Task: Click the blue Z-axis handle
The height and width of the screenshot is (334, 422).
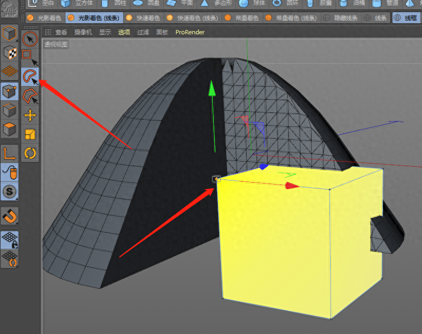Action: point(264,166)
